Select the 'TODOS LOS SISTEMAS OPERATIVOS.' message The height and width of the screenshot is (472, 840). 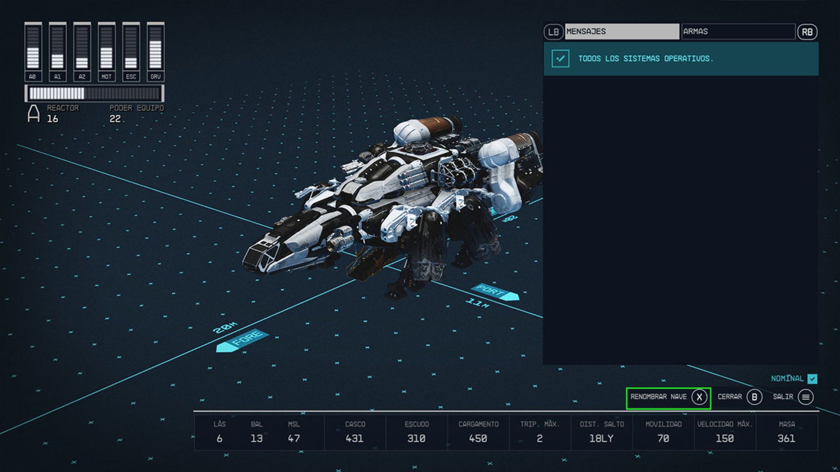pyautogui.click(x=681, y=58)
